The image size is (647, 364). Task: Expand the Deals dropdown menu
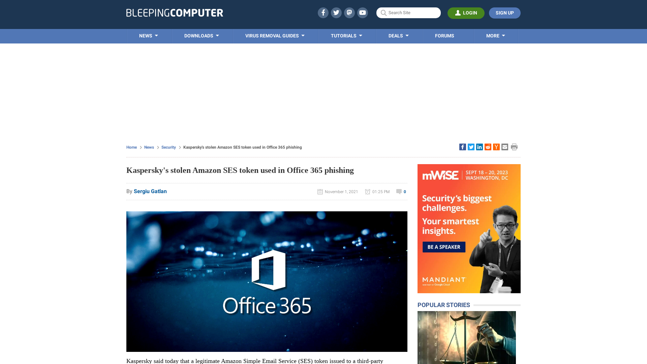pos(398,36)
